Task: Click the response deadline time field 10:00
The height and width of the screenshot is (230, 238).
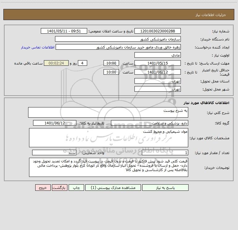Action: pyautogui.click(x=111, y=63)
